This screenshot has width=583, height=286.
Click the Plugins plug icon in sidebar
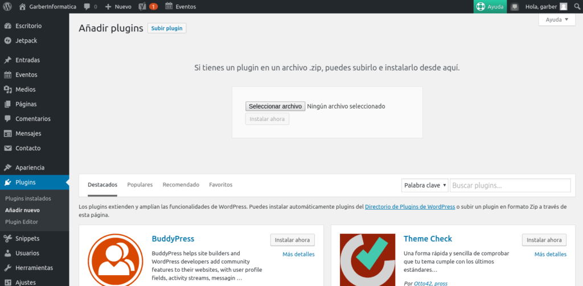tap(8, 183)
